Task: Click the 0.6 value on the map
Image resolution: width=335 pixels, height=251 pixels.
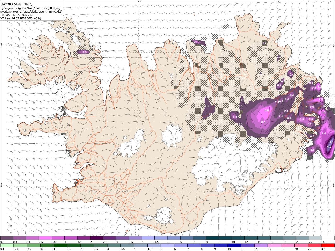Action: pyautogui.click(x=312, y=107)
